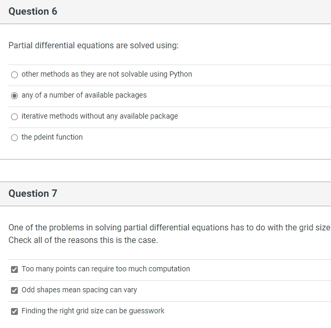Click the label text "other methods as they are not solvable"
This screenshot has height=328, width=331.
(x=94, y=74)
